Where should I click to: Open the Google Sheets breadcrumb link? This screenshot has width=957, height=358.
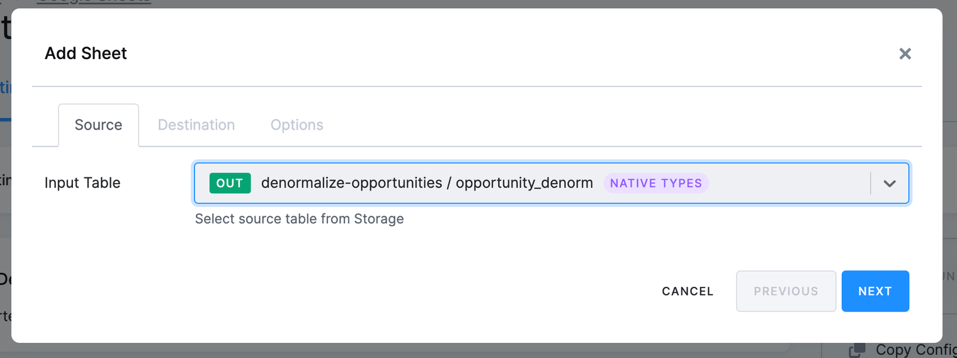point(94,2)
